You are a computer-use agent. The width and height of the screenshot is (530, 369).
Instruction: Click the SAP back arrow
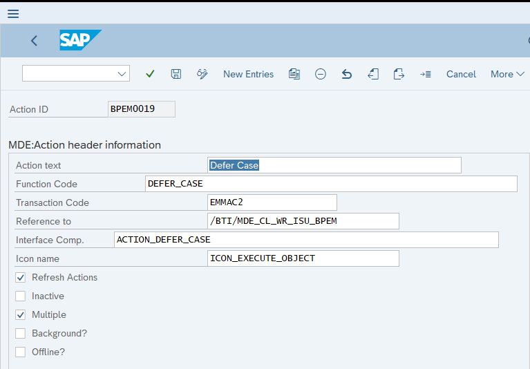(x=34, y=41)
